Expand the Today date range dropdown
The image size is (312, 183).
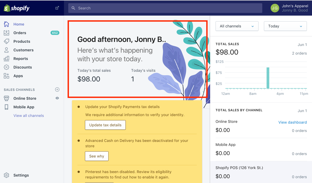[x=285, y=26]
